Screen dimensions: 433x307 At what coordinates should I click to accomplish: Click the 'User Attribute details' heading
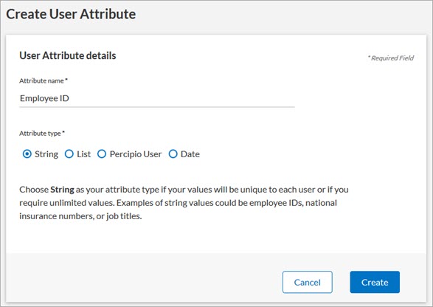click(68, 55)
